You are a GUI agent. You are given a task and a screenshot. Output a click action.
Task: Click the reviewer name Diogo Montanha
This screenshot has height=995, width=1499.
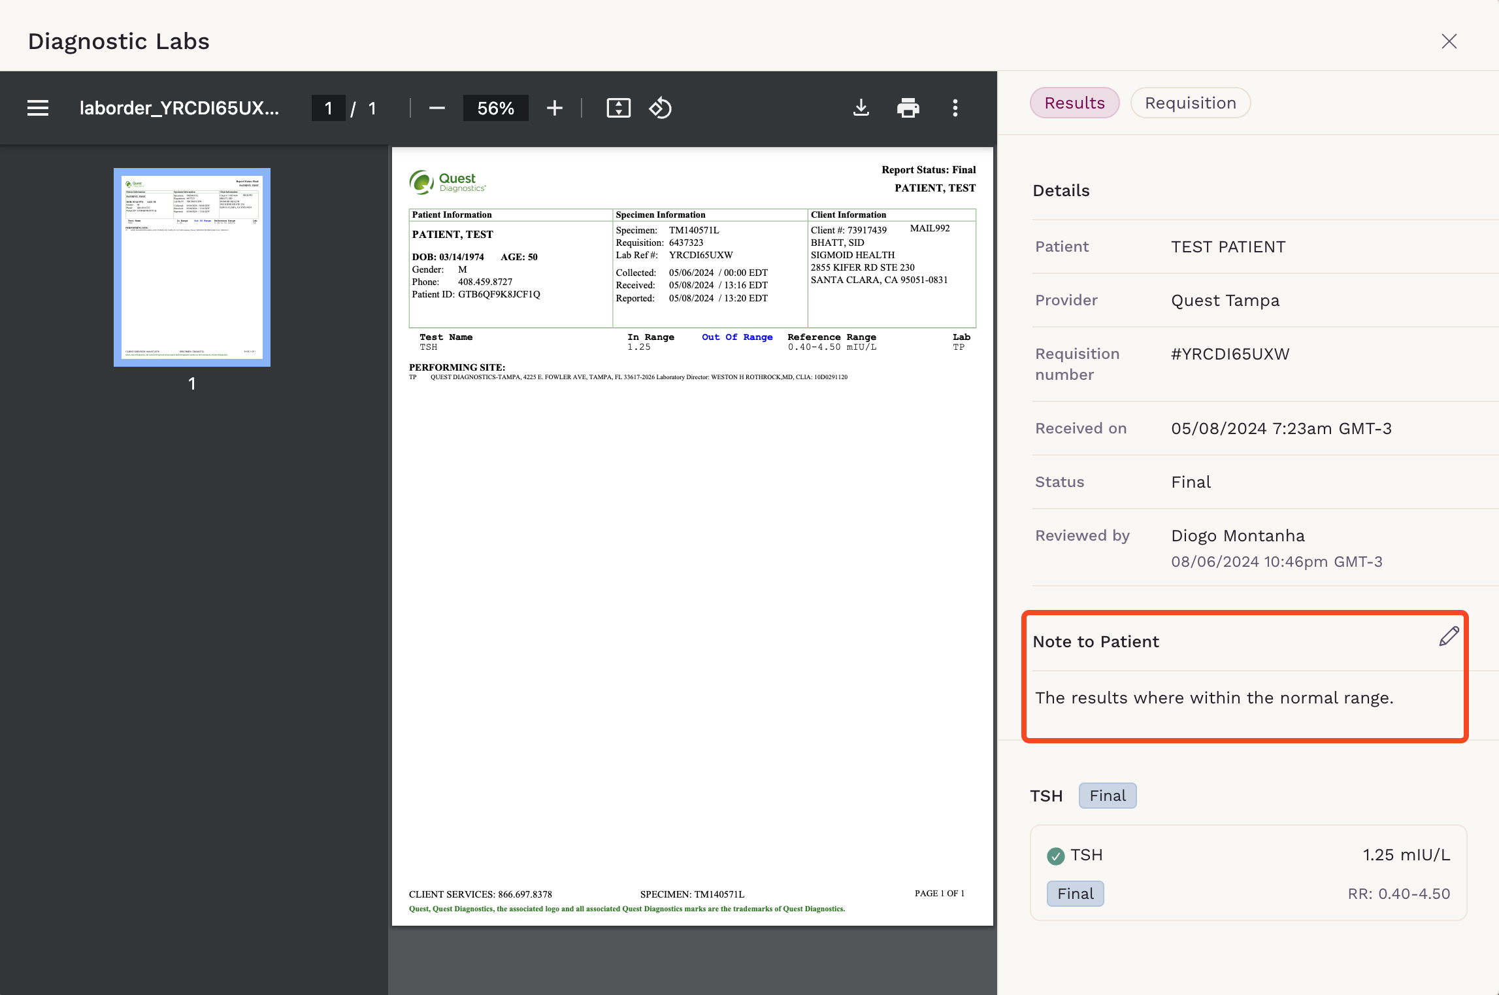tap(1238, 536)
